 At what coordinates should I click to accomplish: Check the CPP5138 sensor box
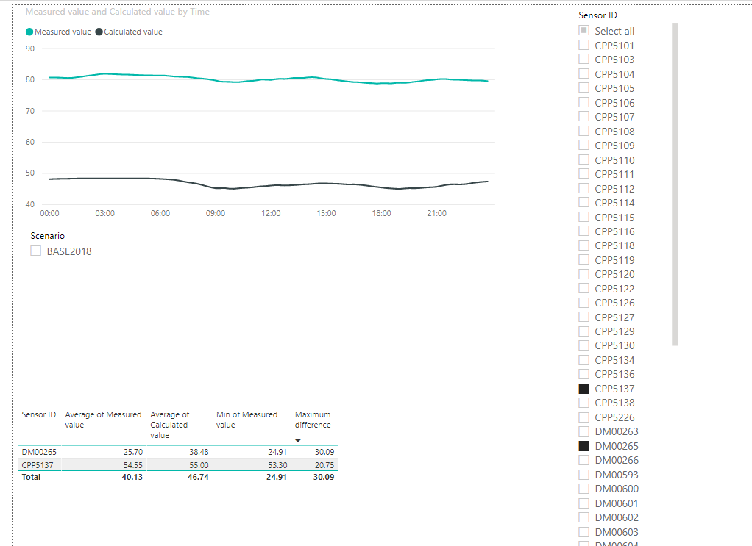click(583, 402)
